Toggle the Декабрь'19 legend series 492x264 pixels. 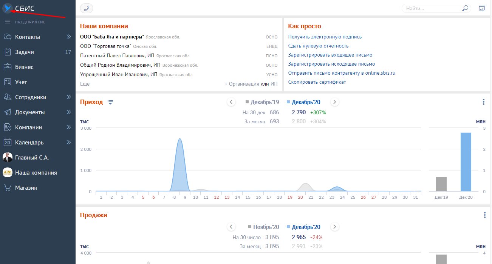click(262, 102)
